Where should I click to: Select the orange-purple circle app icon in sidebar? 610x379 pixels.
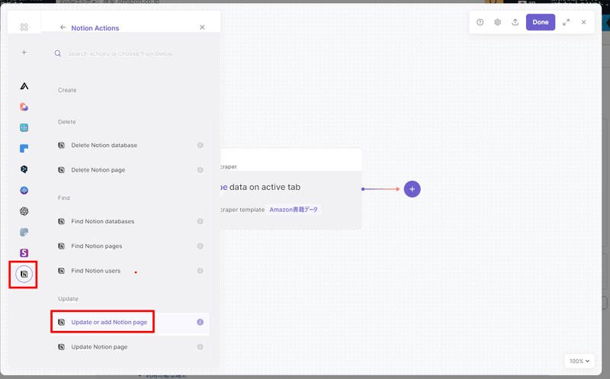point(24,107)
